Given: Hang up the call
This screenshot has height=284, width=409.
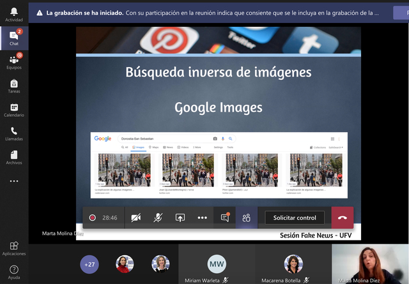Looking at the screenshot, I should pos(343,218).
